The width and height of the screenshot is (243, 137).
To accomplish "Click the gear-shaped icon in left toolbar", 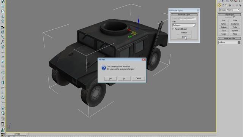I will pos(3,47).
